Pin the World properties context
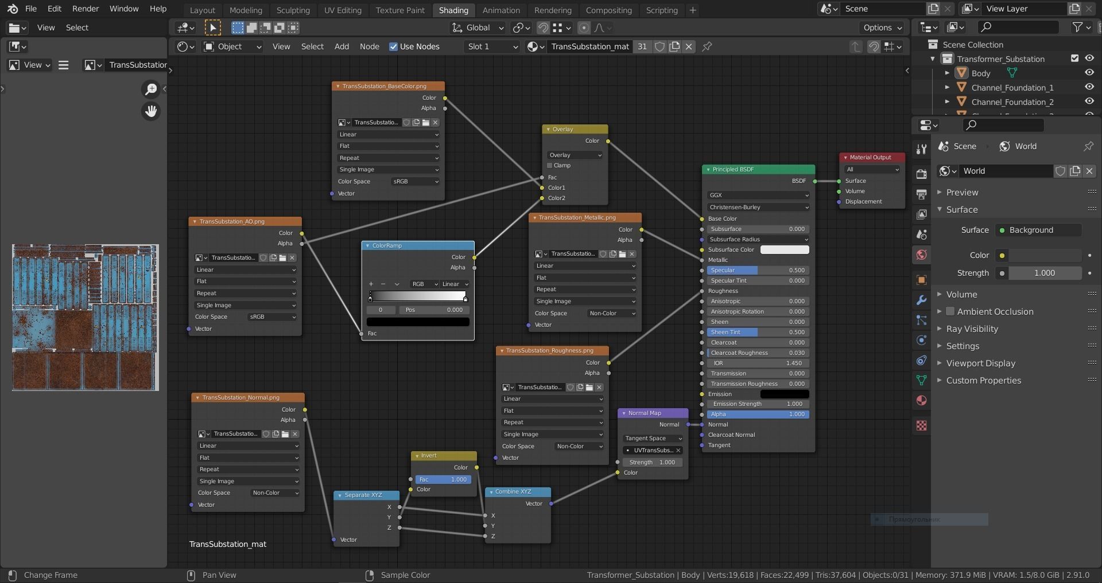1102x583 pixels. coord(1088,146)
